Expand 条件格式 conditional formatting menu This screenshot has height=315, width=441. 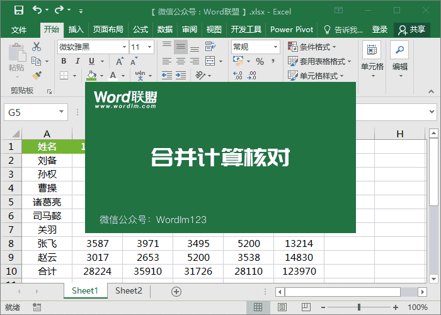312,47
